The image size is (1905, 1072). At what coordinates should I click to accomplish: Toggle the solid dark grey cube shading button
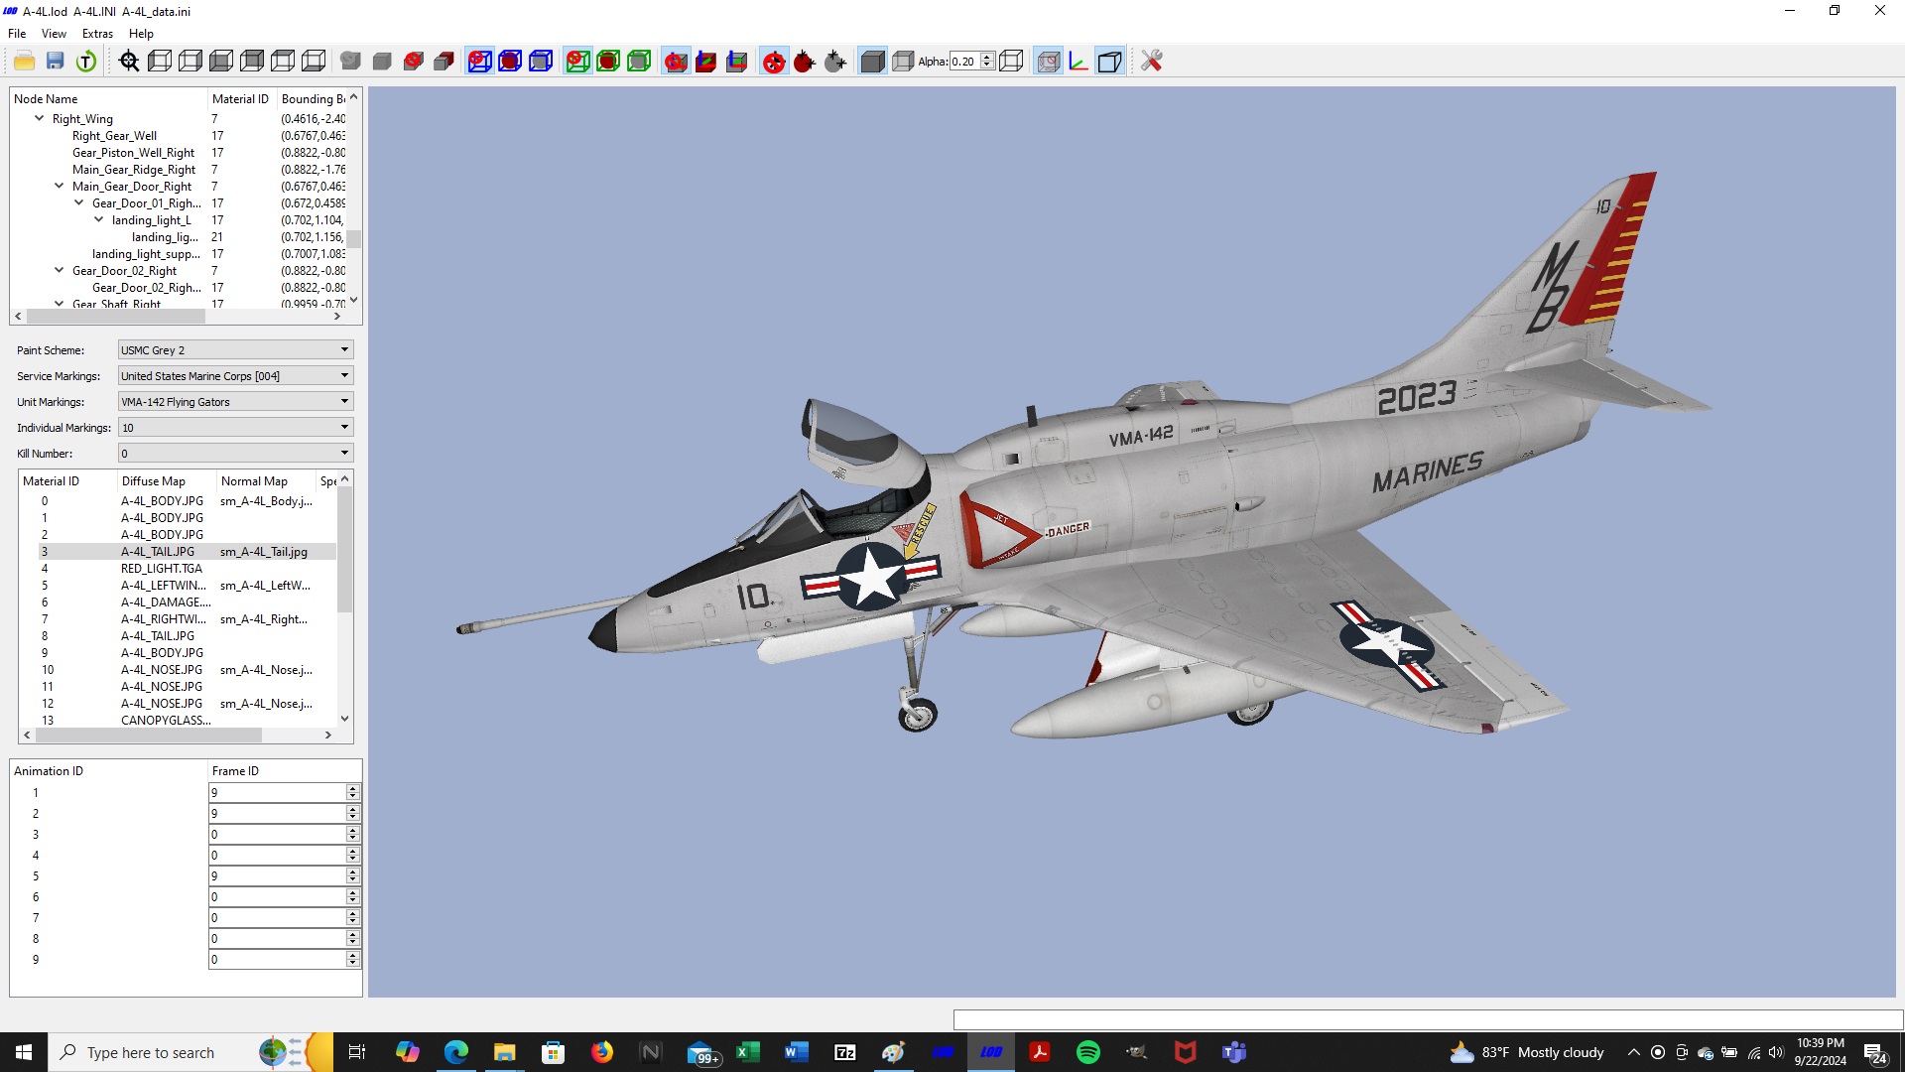872,62
